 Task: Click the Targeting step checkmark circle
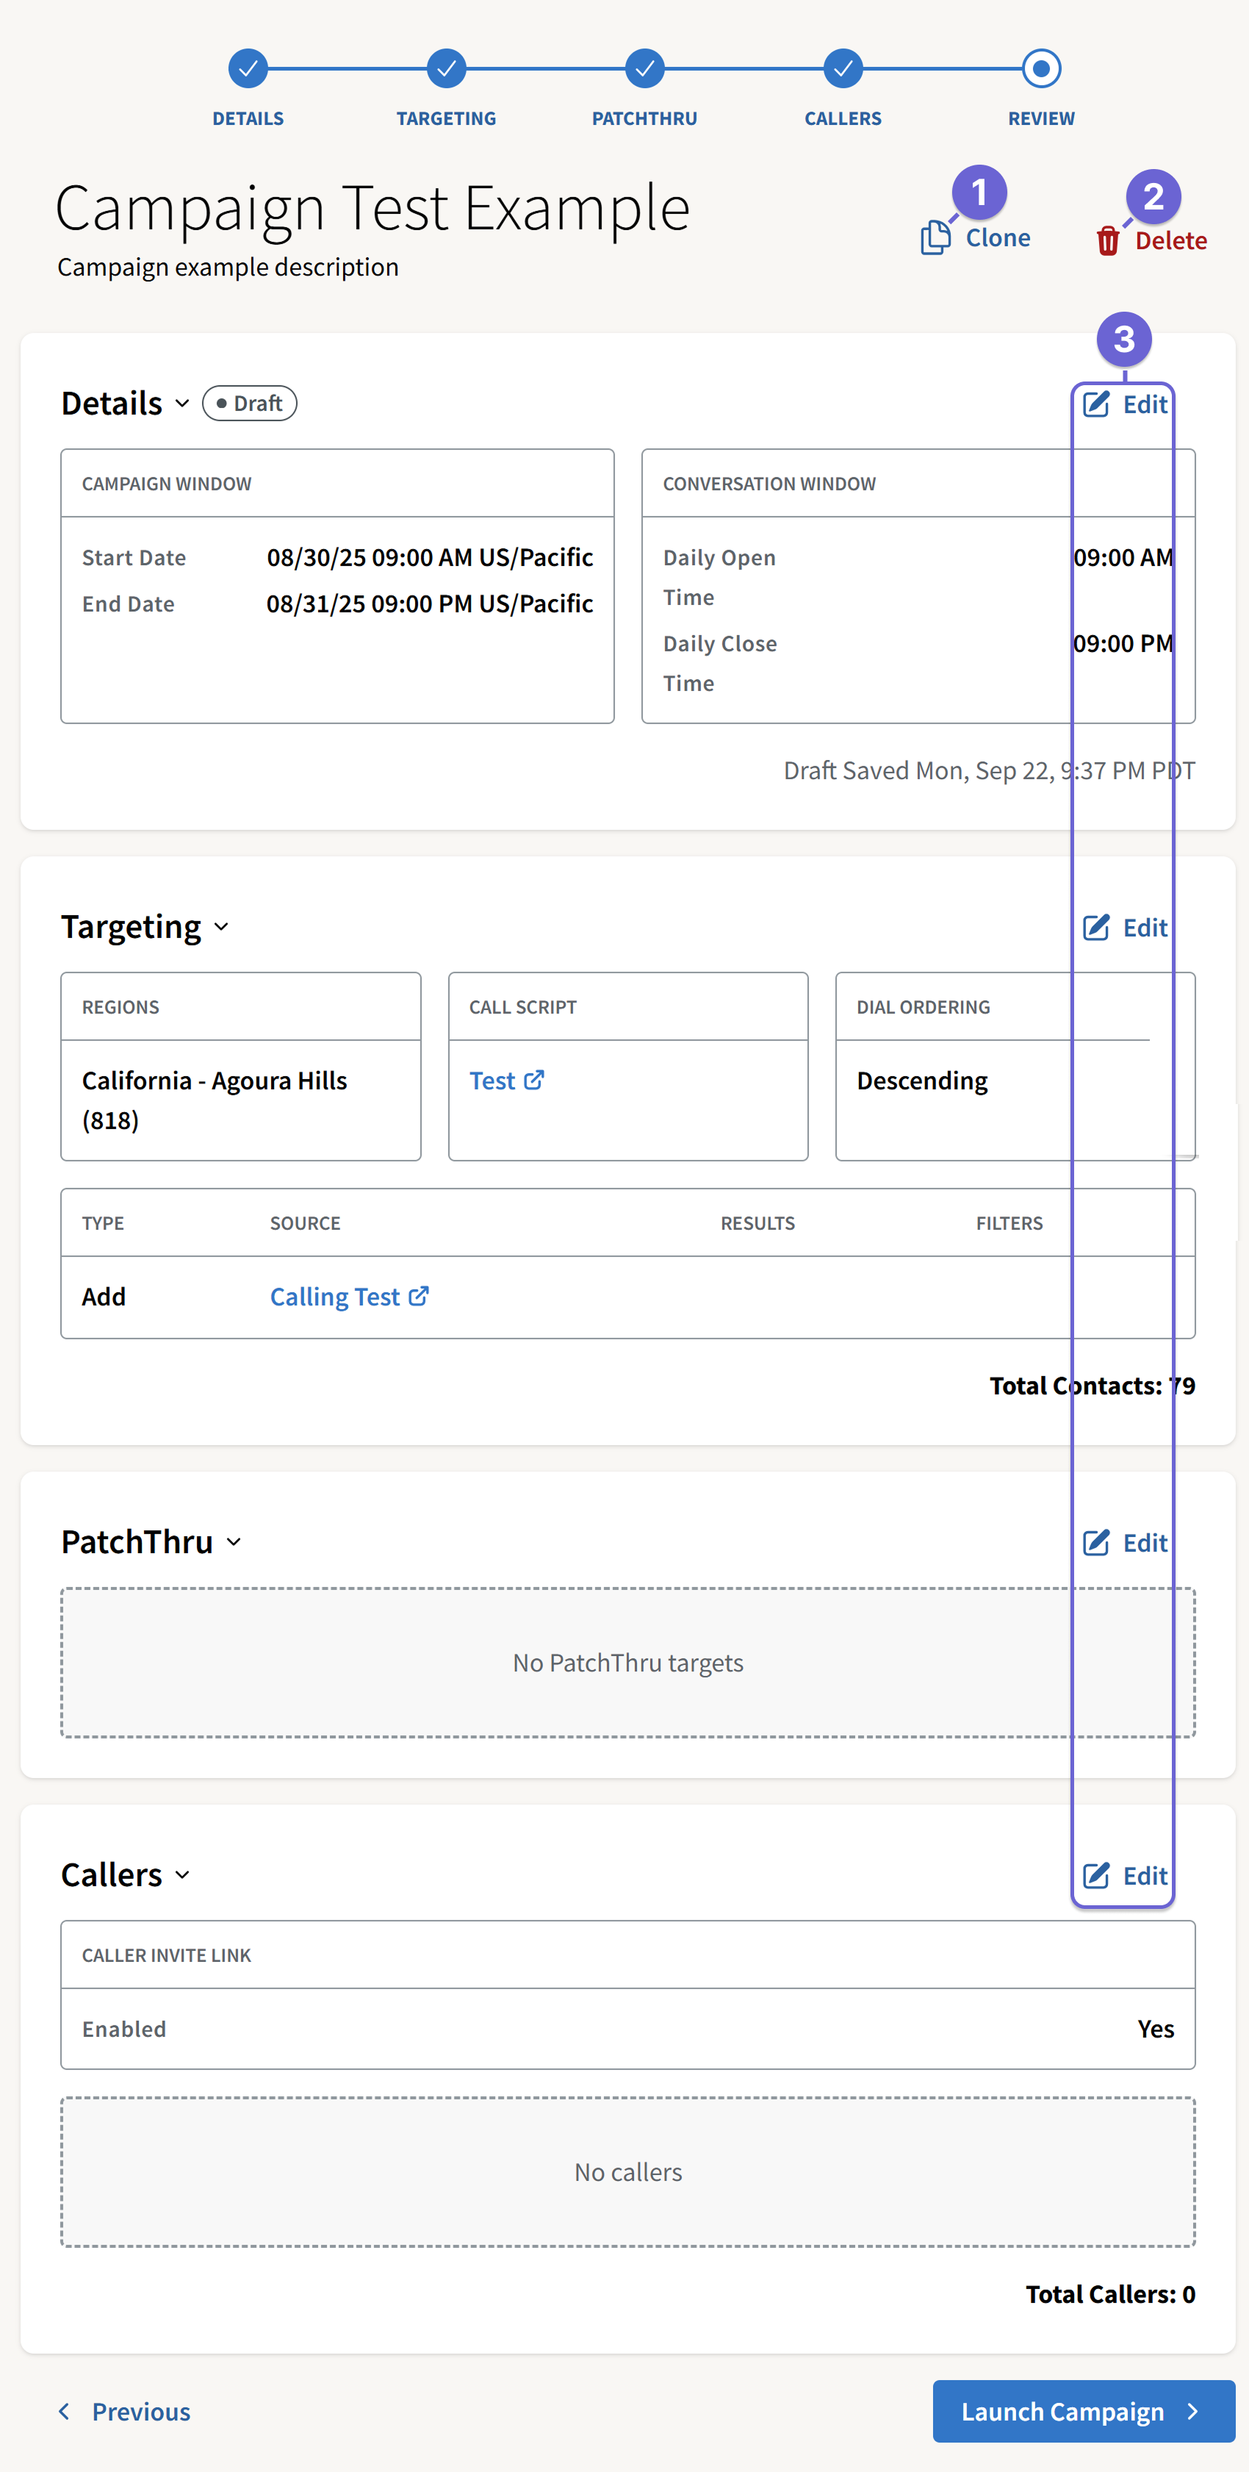click(x=446, y=69)
